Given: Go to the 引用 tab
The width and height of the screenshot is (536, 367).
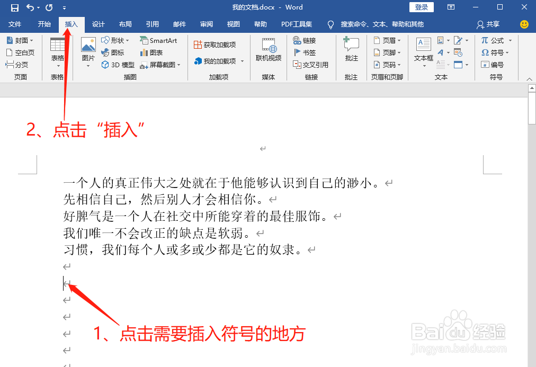Looking at the screenshot, I should (153, 24).
